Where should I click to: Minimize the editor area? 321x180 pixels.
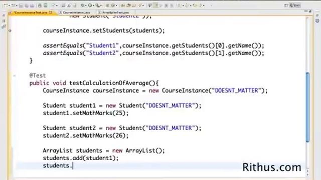(306, 11)
